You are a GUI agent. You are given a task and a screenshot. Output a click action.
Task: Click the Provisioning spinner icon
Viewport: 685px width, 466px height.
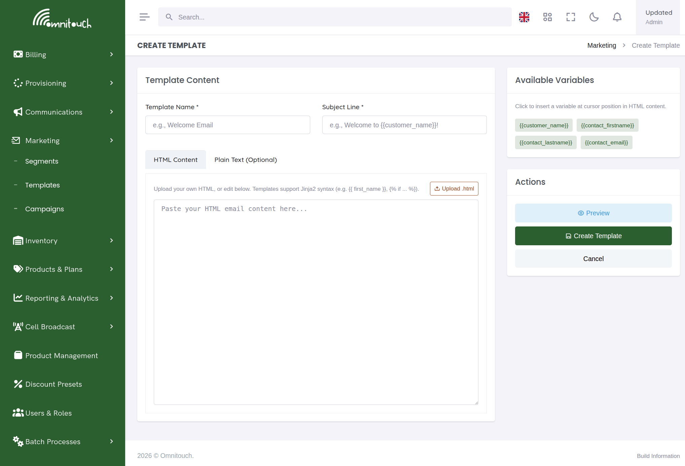coord(18,83)
